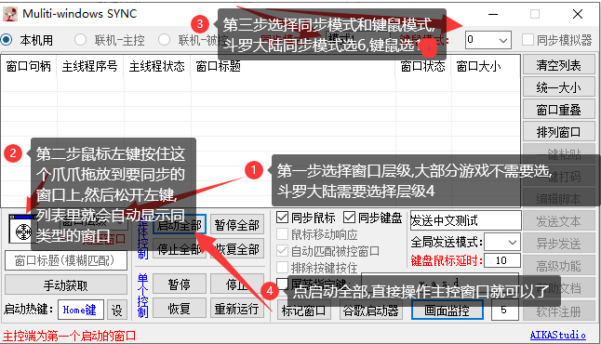
Task: Expand the 全局发送模式 dropdown
Action: 502,242
